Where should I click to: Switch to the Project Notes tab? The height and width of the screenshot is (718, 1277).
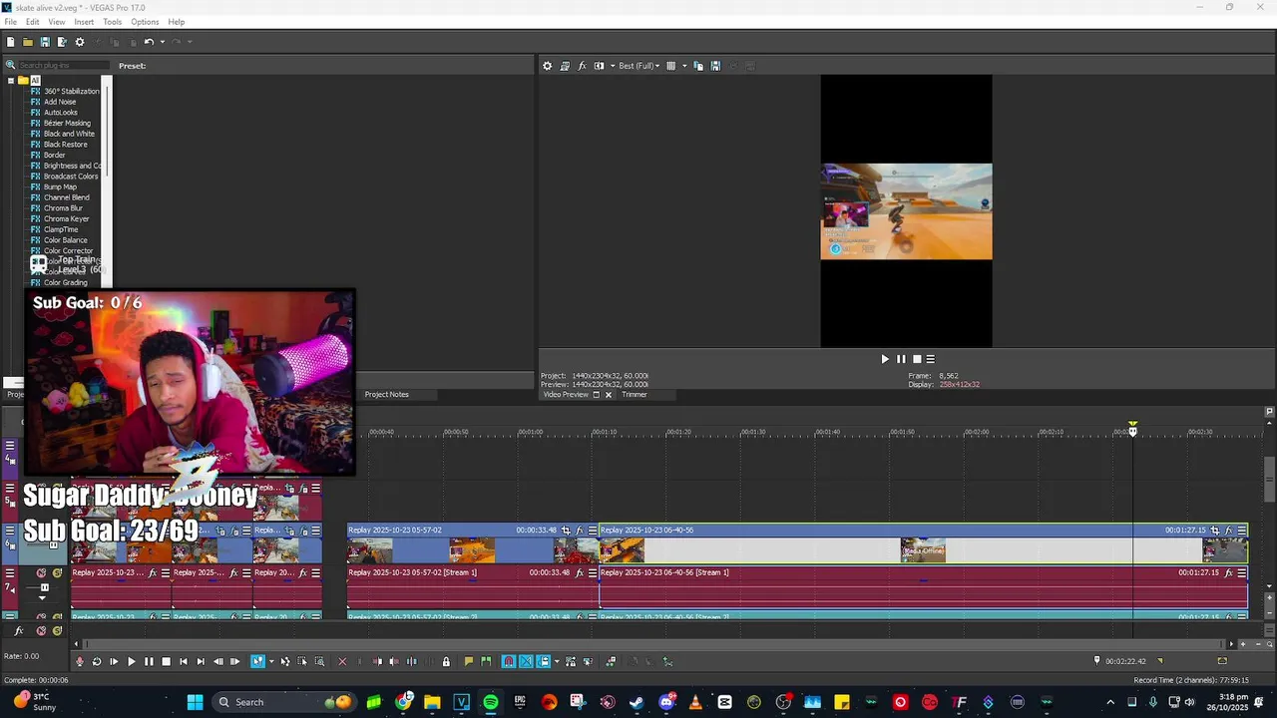tap(386, 395)
